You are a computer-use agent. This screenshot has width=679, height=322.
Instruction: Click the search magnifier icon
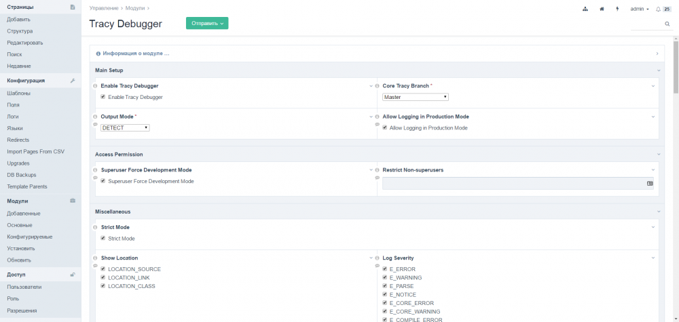[667, 24]
